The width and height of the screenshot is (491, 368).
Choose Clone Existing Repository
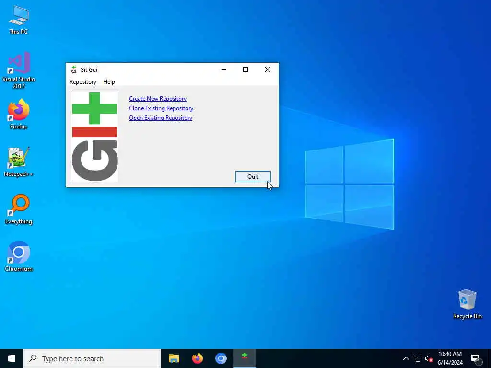tap(161, 108)
